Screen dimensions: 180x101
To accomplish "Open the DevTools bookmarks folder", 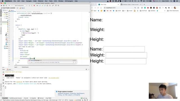I will coord(143,11).
